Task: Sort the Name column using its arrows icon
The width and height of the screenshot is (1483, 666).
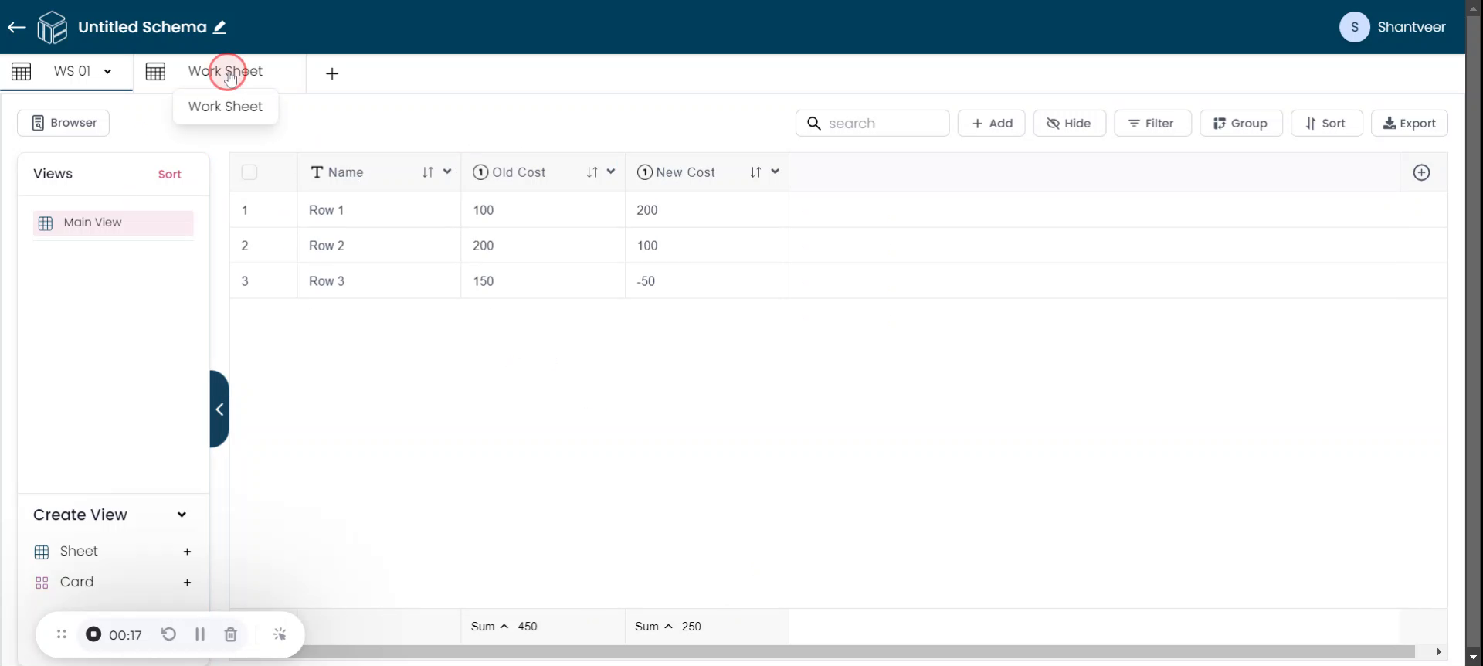Action: [428, 172]
